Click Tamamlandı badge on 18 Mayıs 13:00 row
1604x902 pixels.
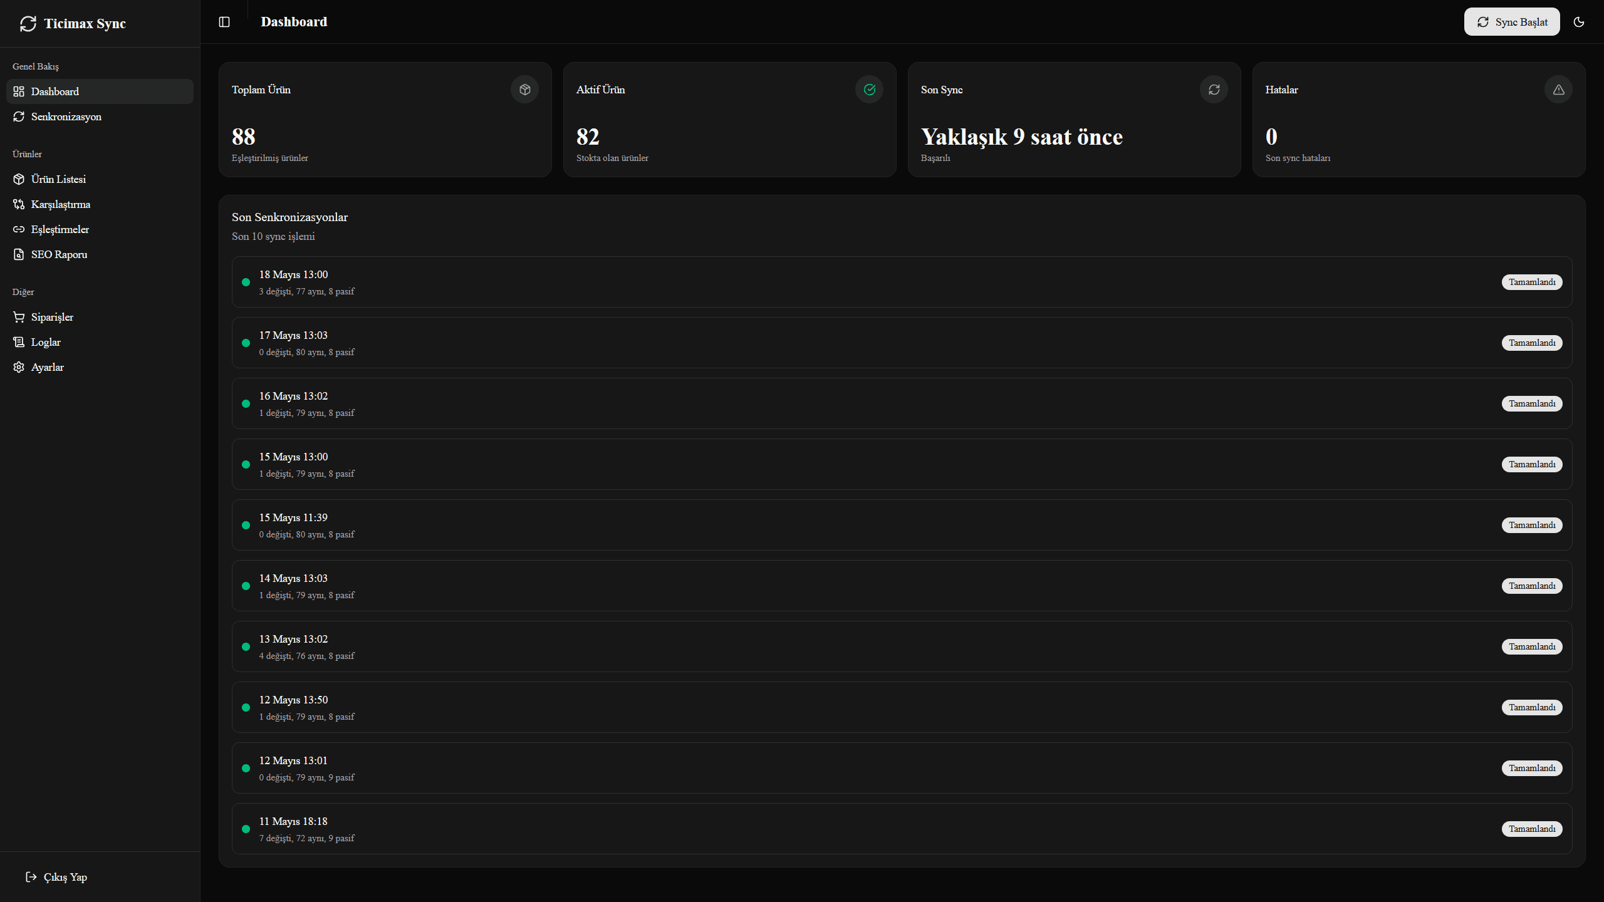[1532, 282]
